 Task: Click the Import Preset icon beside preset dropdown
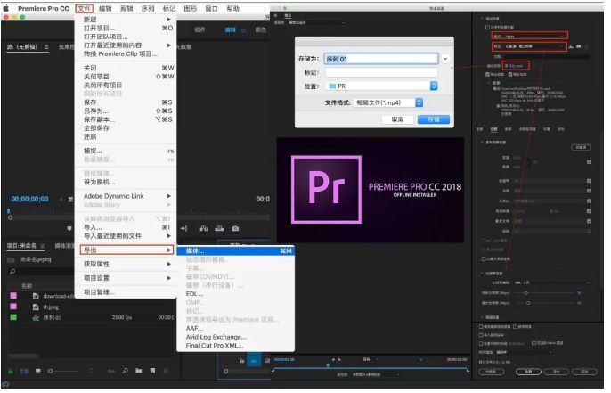pos(579,46)
